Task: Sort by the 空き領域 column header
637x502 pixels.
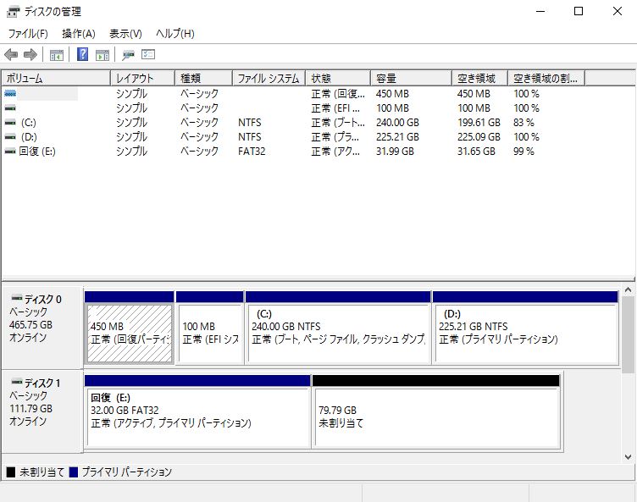Action: pos(479,78)
